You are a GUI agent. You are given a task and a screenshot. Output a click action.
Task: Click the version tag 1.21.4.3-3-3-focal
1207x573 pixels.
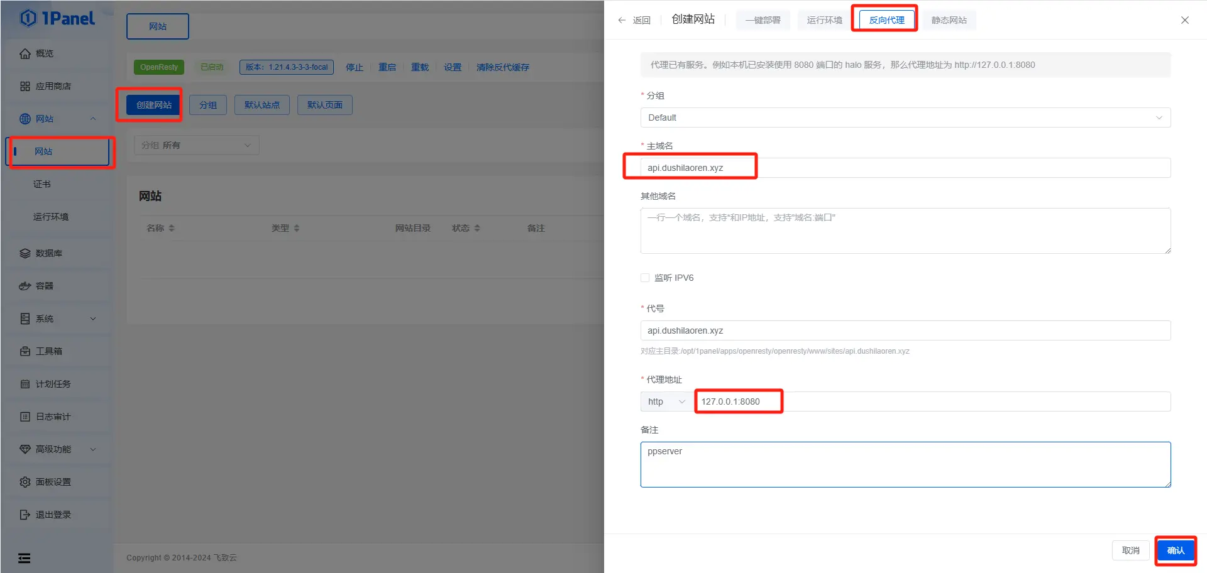tap(287, 67)
